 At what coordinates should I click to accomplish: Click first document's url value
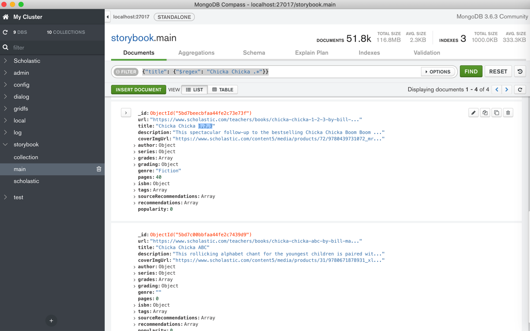coord(256,120)
